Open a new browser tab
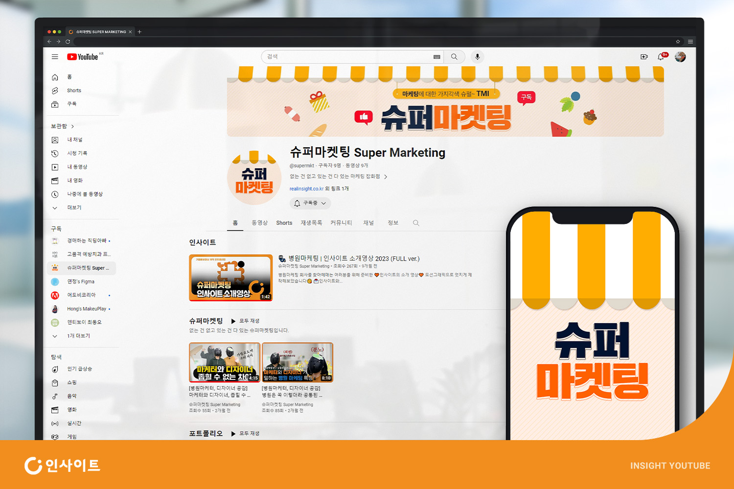The width and height of the screenshot is (734, 489). point(139,32)
